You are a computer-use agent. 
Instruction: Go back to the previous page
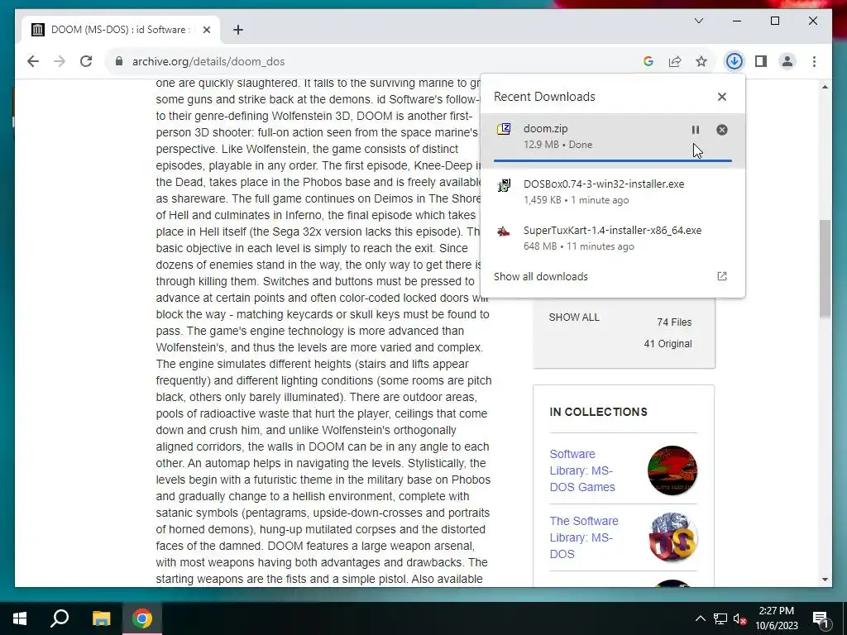(x=33, y=61)
